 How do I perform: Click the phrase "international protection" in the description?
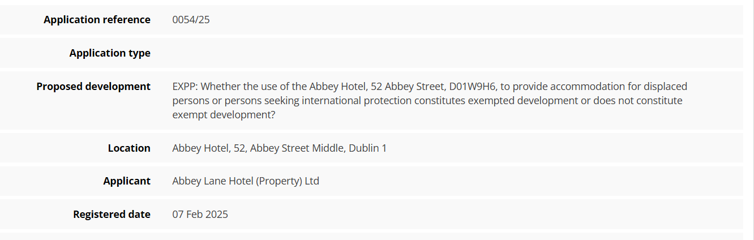[357, 101]
